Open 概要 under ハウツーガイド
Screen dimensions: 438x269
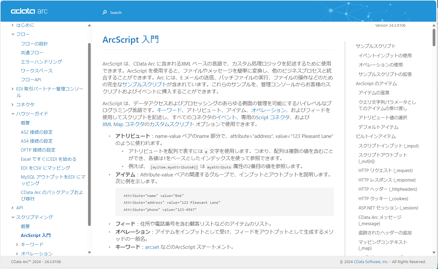coord(25,123)
